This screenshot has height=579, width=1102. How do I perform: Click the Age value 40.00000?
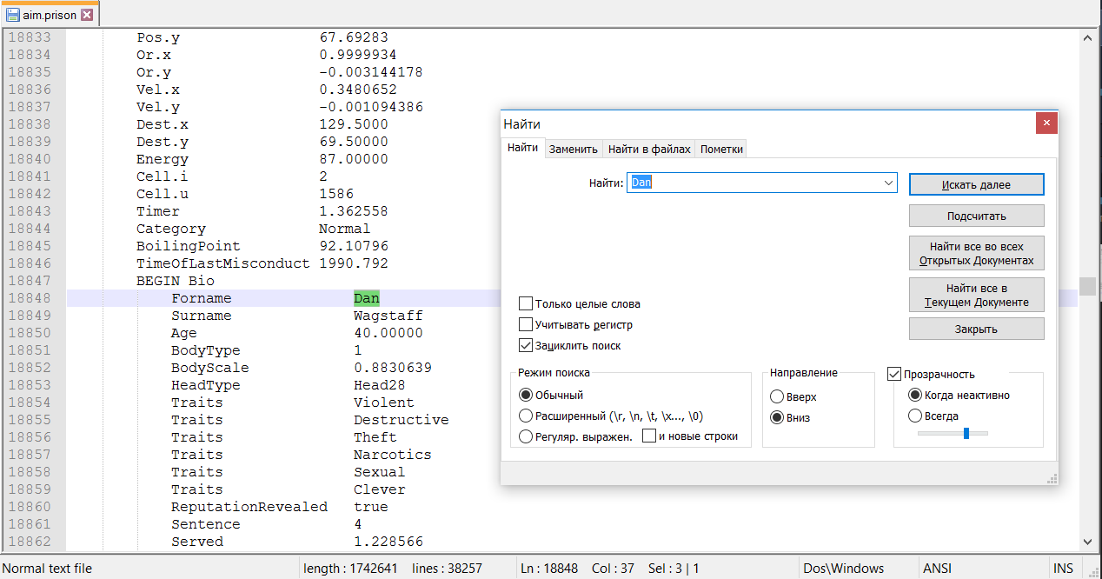[388, 333]
